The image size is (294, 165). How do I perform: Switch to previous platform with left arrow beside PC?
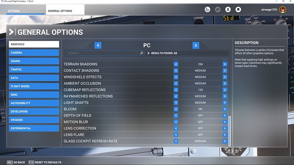(x=98, y=45)
